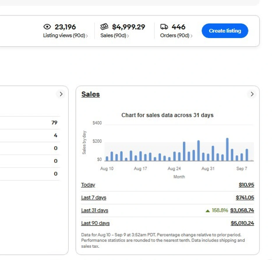272x260 pixels.
Task: Click the $200 y-axis label
Action: [x=97, y=141]
